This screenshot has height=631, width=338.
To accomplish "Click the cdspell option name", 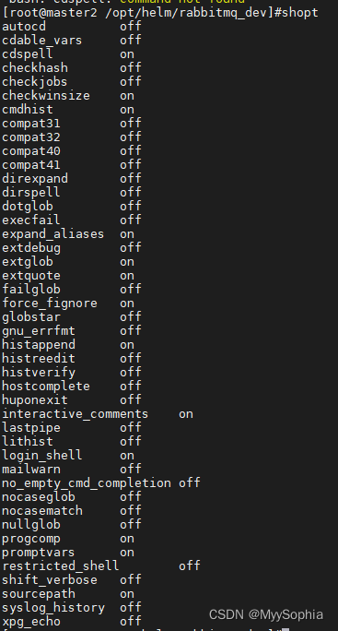I will (x=28, y=54).
